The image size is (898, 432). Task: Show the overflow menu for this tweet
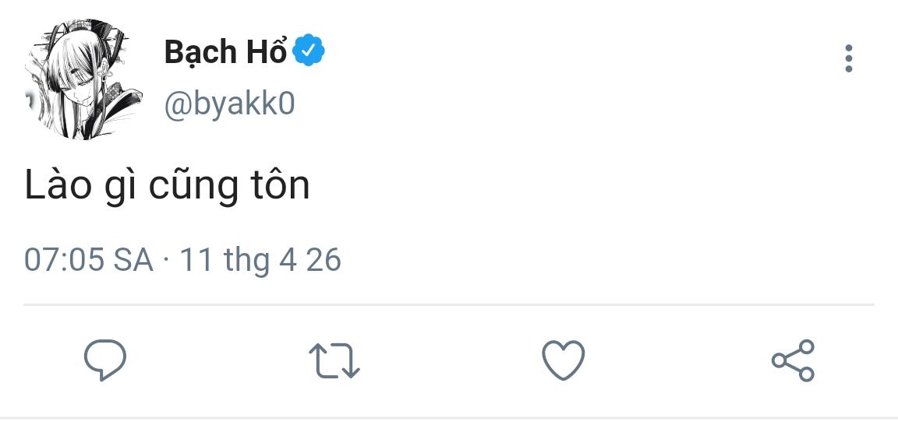click(x=849, y=58)
